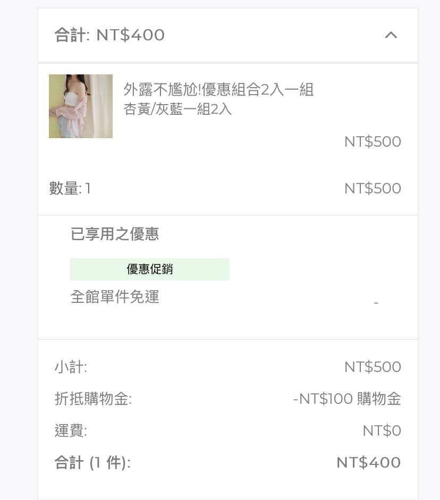The height and width of the screenshot is (500, 440).
Task: Click the product unit price NT$500
Action: tap(373, 141)
